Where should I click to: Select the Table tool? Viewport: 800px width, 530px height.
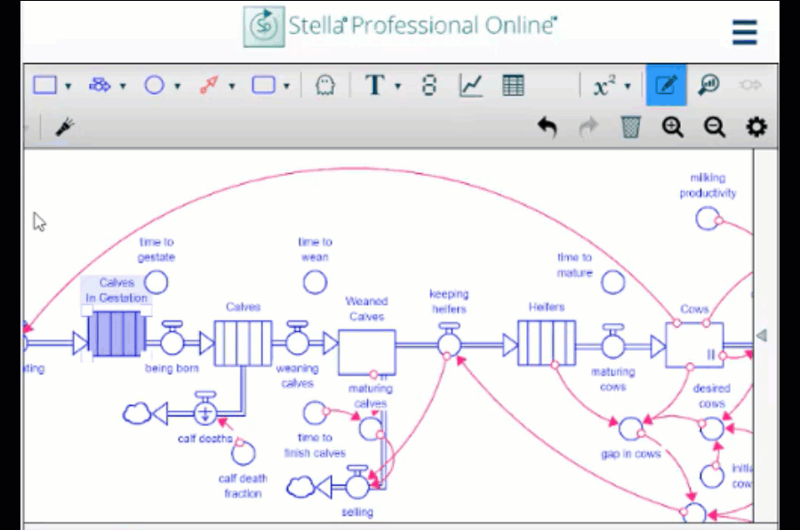tap(513, 85)
